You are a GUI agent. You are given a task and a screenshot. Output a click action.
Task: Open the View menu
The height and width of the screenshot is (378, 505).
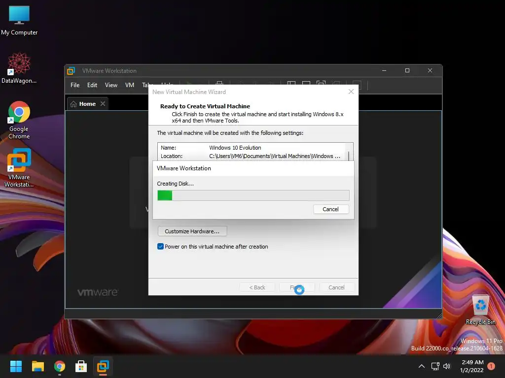point(111,85)
